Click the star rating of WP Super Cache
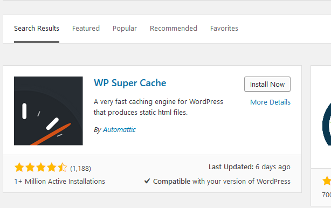The image size is (331, 208). coord(41,168)
